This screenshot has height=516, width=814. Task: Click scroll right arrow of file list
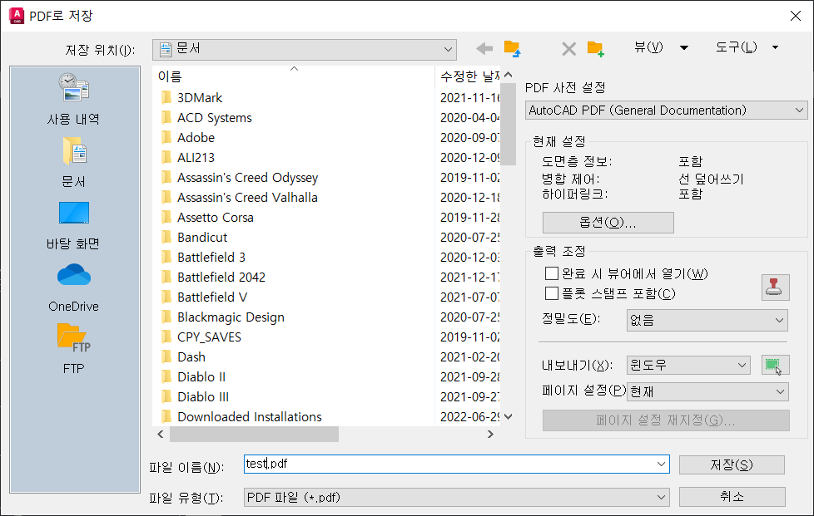490,434
